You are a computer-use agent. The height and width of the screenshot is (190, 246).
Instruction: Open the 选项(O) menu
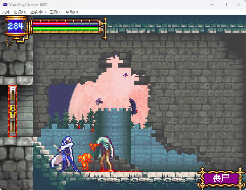tap(20, 12)
